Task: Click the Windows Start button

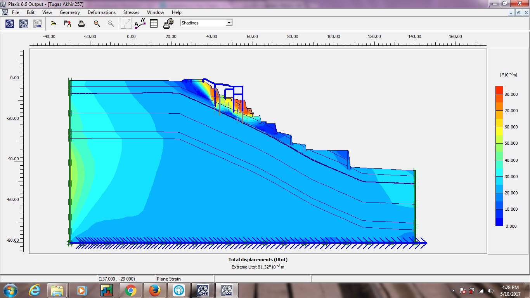Action: 10,290
